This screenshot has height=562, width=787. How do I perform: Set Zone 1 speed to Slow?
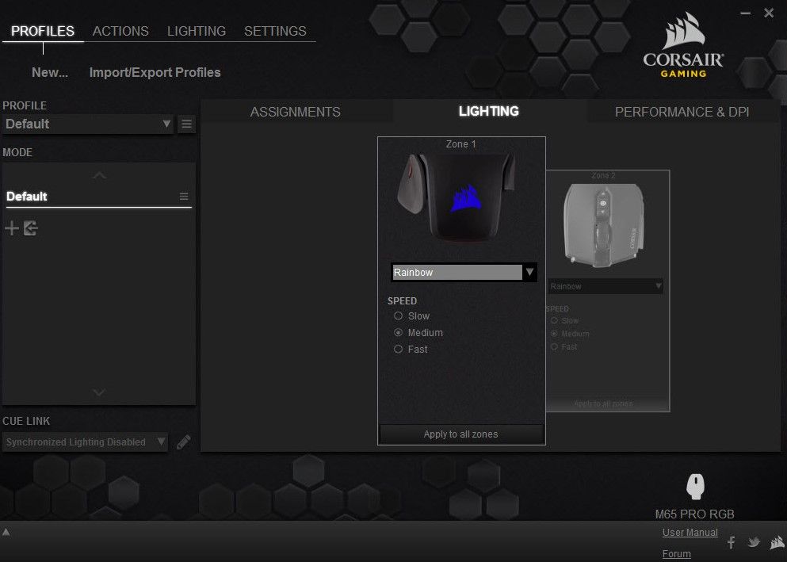(399, 316)
